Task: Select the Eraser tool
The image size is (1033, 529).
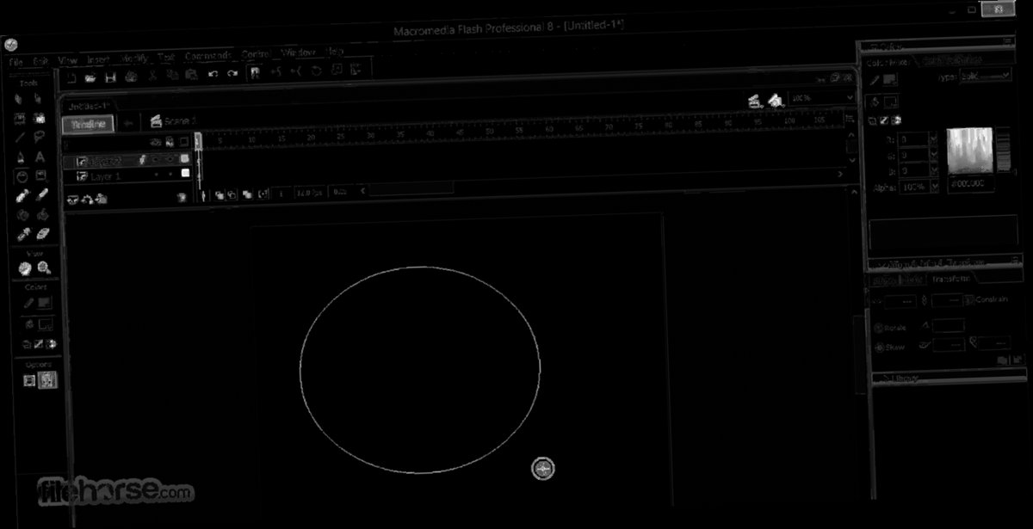Action: click(x=43, y=234)
